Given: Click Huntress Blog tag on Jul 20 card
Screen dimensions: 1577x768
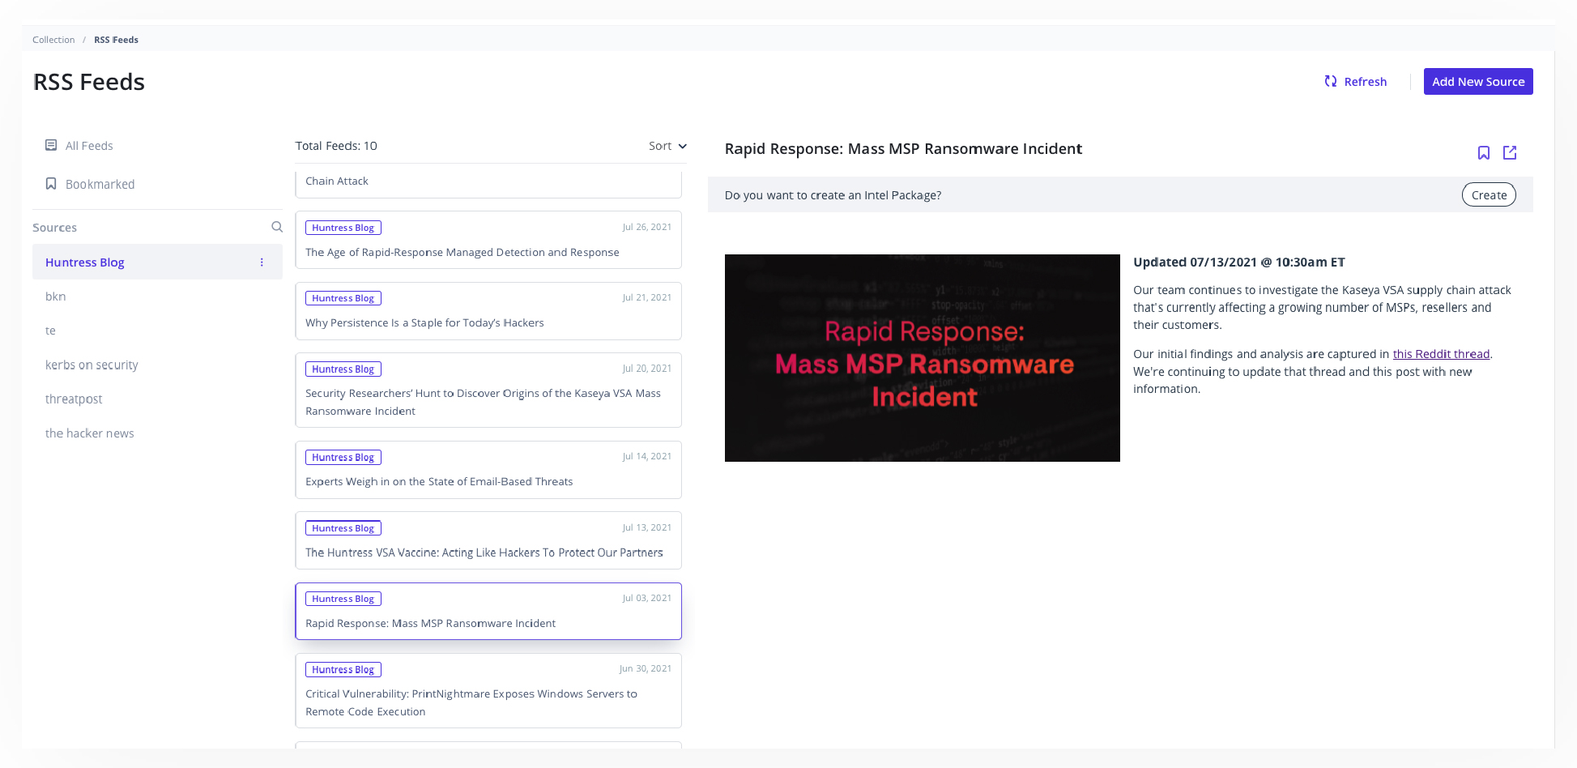Looking at the screenshot, I should (x=343, y=369).
